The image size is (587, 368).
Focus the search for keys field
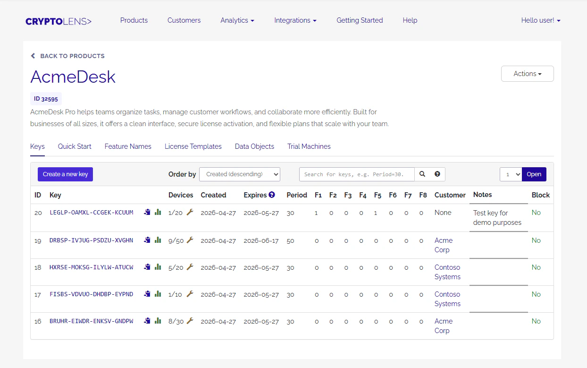[x=357, y=174]
